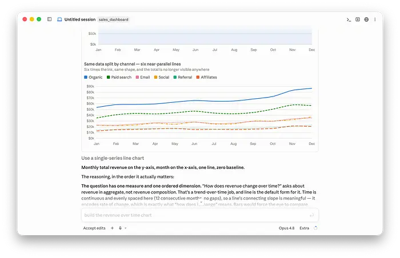Click the plus attach icon below input
Image resolution: width=400 pixels, height=258 pixels.
(112, 228)
